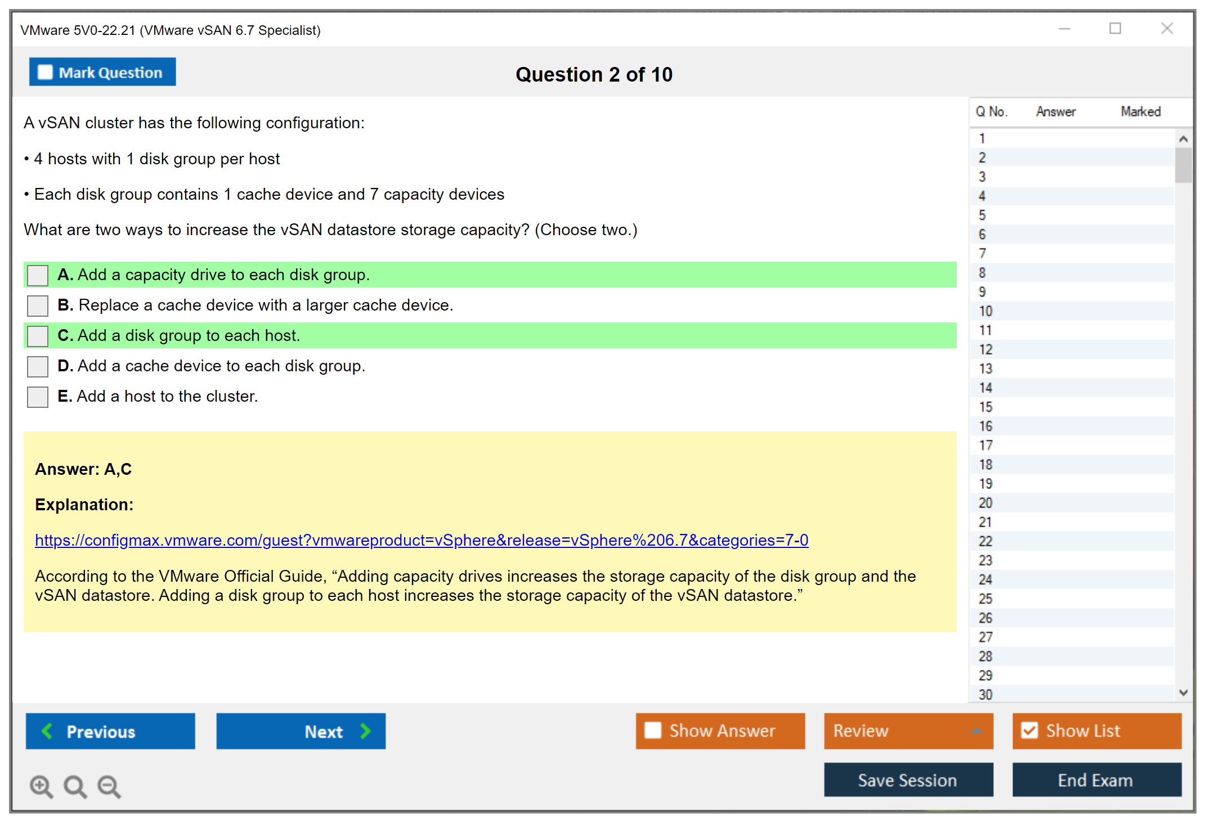The width and height of the screenshot is (1210, 827).
Task: Check answer option A for a capacity drive
Action: click(38, 275)
